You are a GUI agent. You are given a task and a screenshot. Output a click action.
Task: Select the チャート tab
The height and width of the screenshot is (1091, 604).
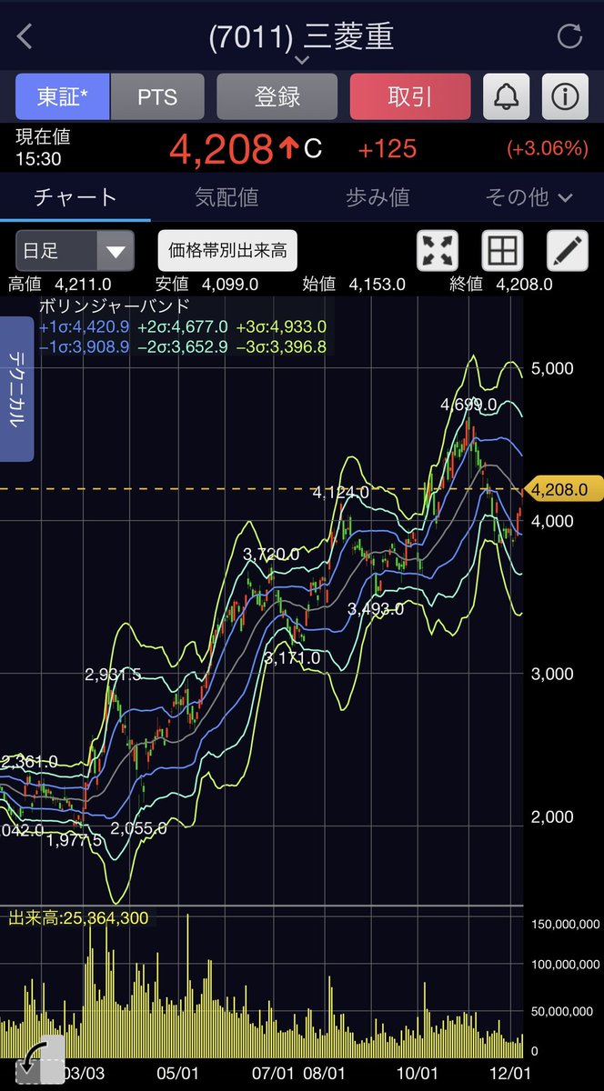(x=75, y=197)
